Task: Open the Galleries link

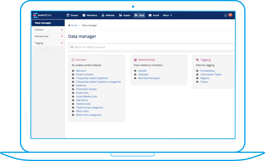Action: [x=81, y=85]
